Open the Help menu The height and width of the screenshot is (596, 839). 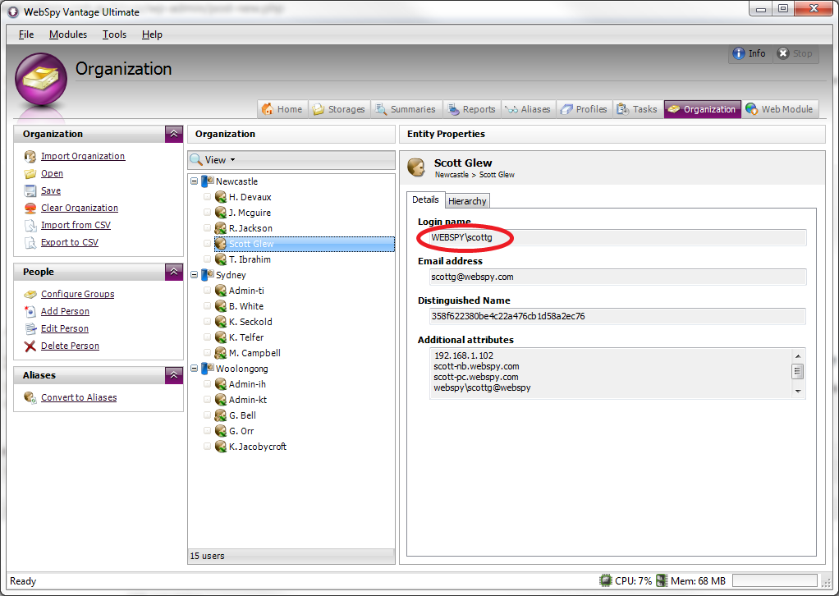click(152, 34)
